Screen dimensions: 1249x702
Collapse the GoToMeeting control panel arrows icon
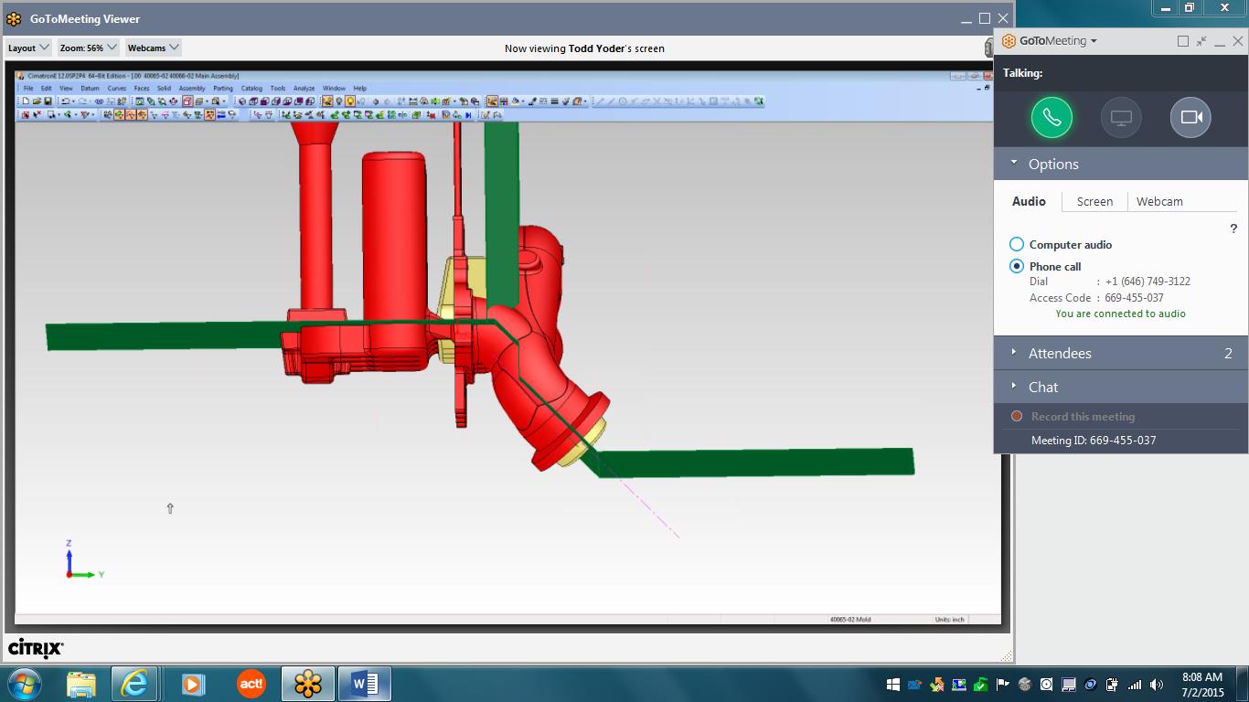[x=1201, y=41]
